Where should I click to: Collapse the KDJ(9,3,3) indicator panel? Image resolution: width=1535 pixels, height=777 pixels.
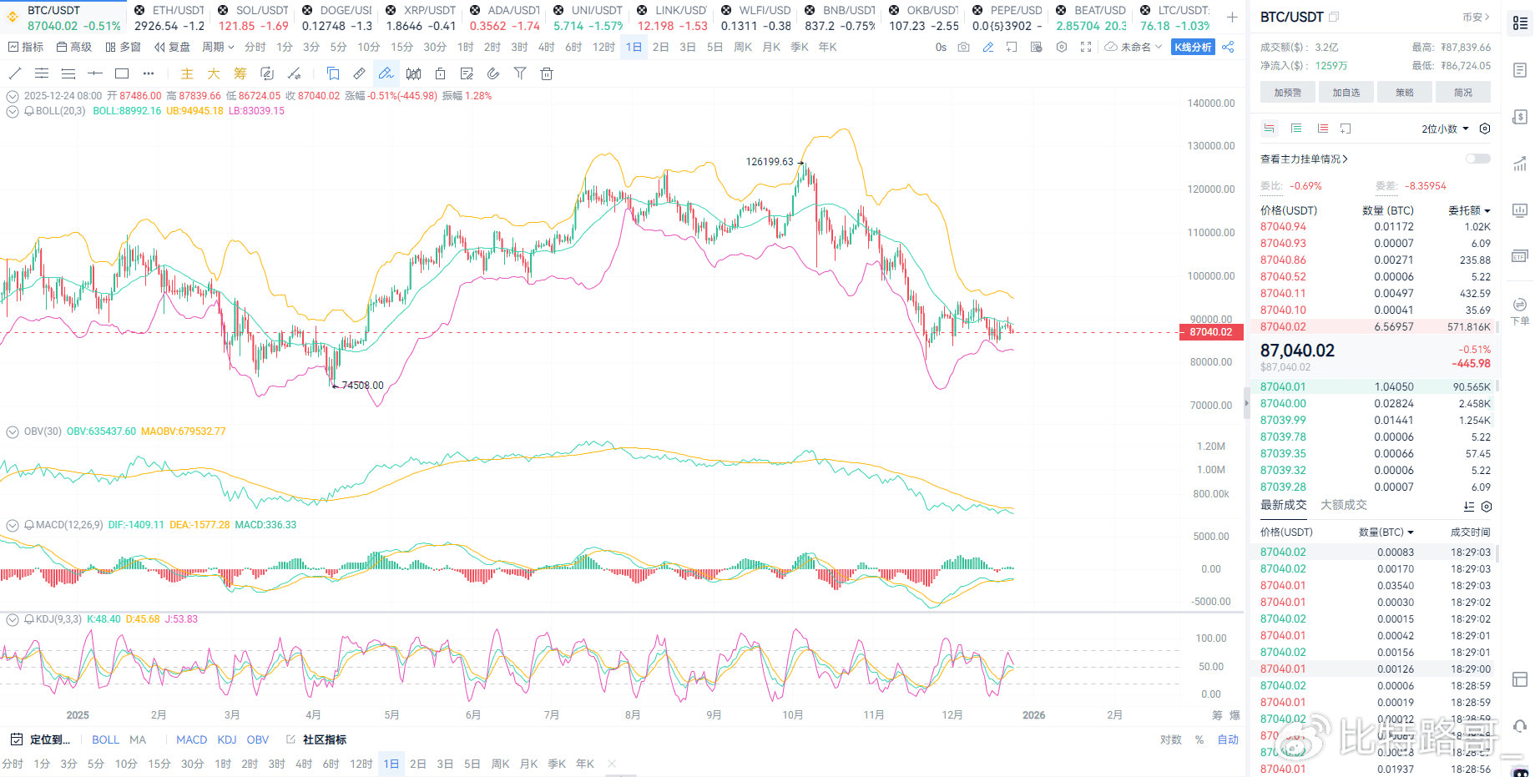pyautogui.click(x=13, y=619)
